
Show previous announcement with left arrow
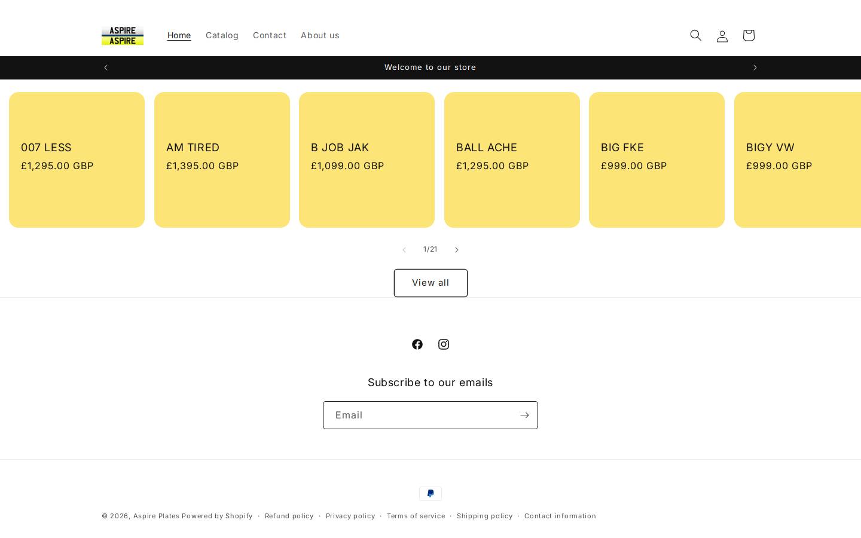pos(106,68)
